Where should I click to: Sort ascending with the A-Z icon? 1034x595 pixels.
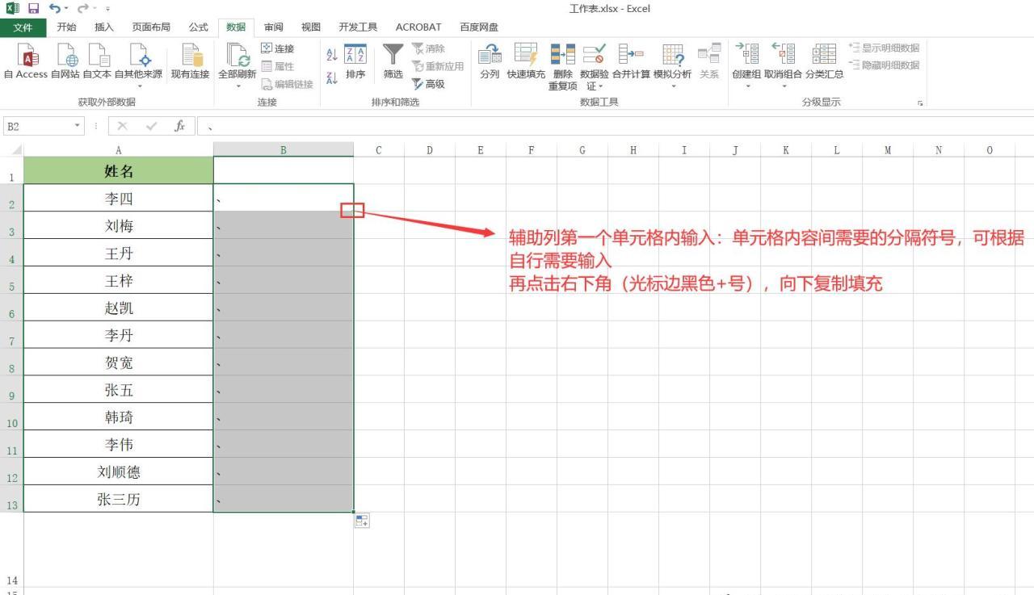pos(331,54)
